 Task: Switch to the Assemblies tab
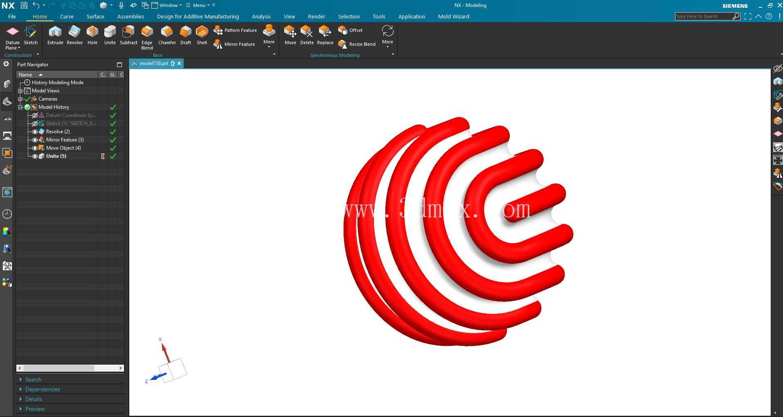pos(130,16)
